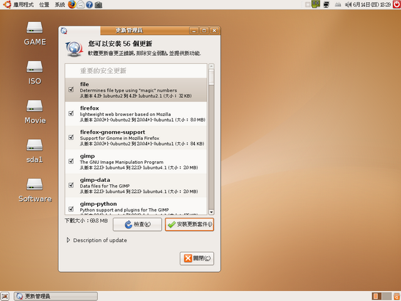Screen dimensions: 401x301
Task: Uncheck the firefox-gnome-support update
Action: coord(71,137)
